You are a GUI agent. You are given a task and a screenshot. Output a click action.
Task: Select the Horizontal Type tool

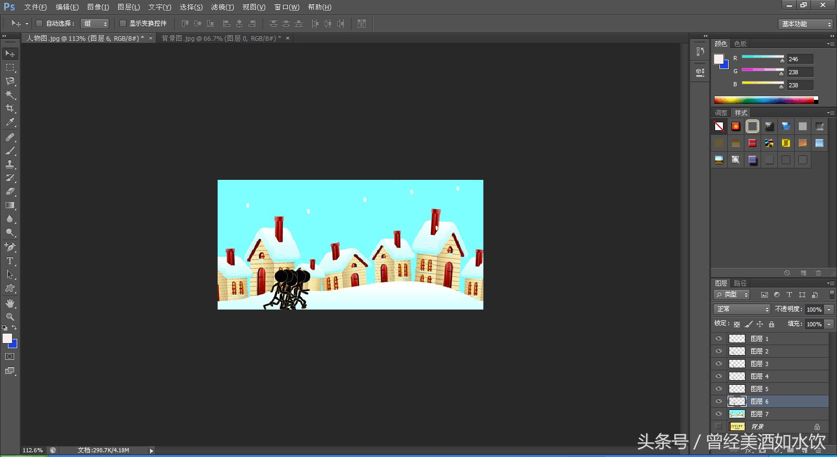(10, 261)
